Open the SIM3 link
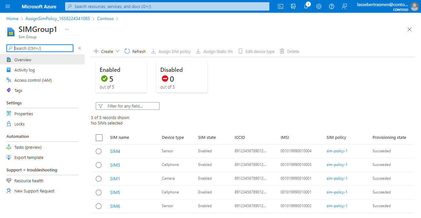Viewport: 421px width, 218px height. coord(115,165)
